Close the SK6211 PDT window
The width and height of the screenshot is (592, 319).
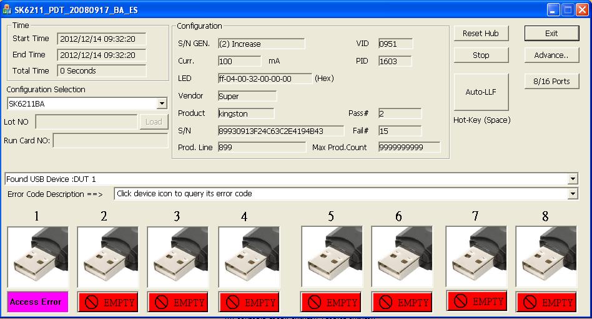pos(582,10)
